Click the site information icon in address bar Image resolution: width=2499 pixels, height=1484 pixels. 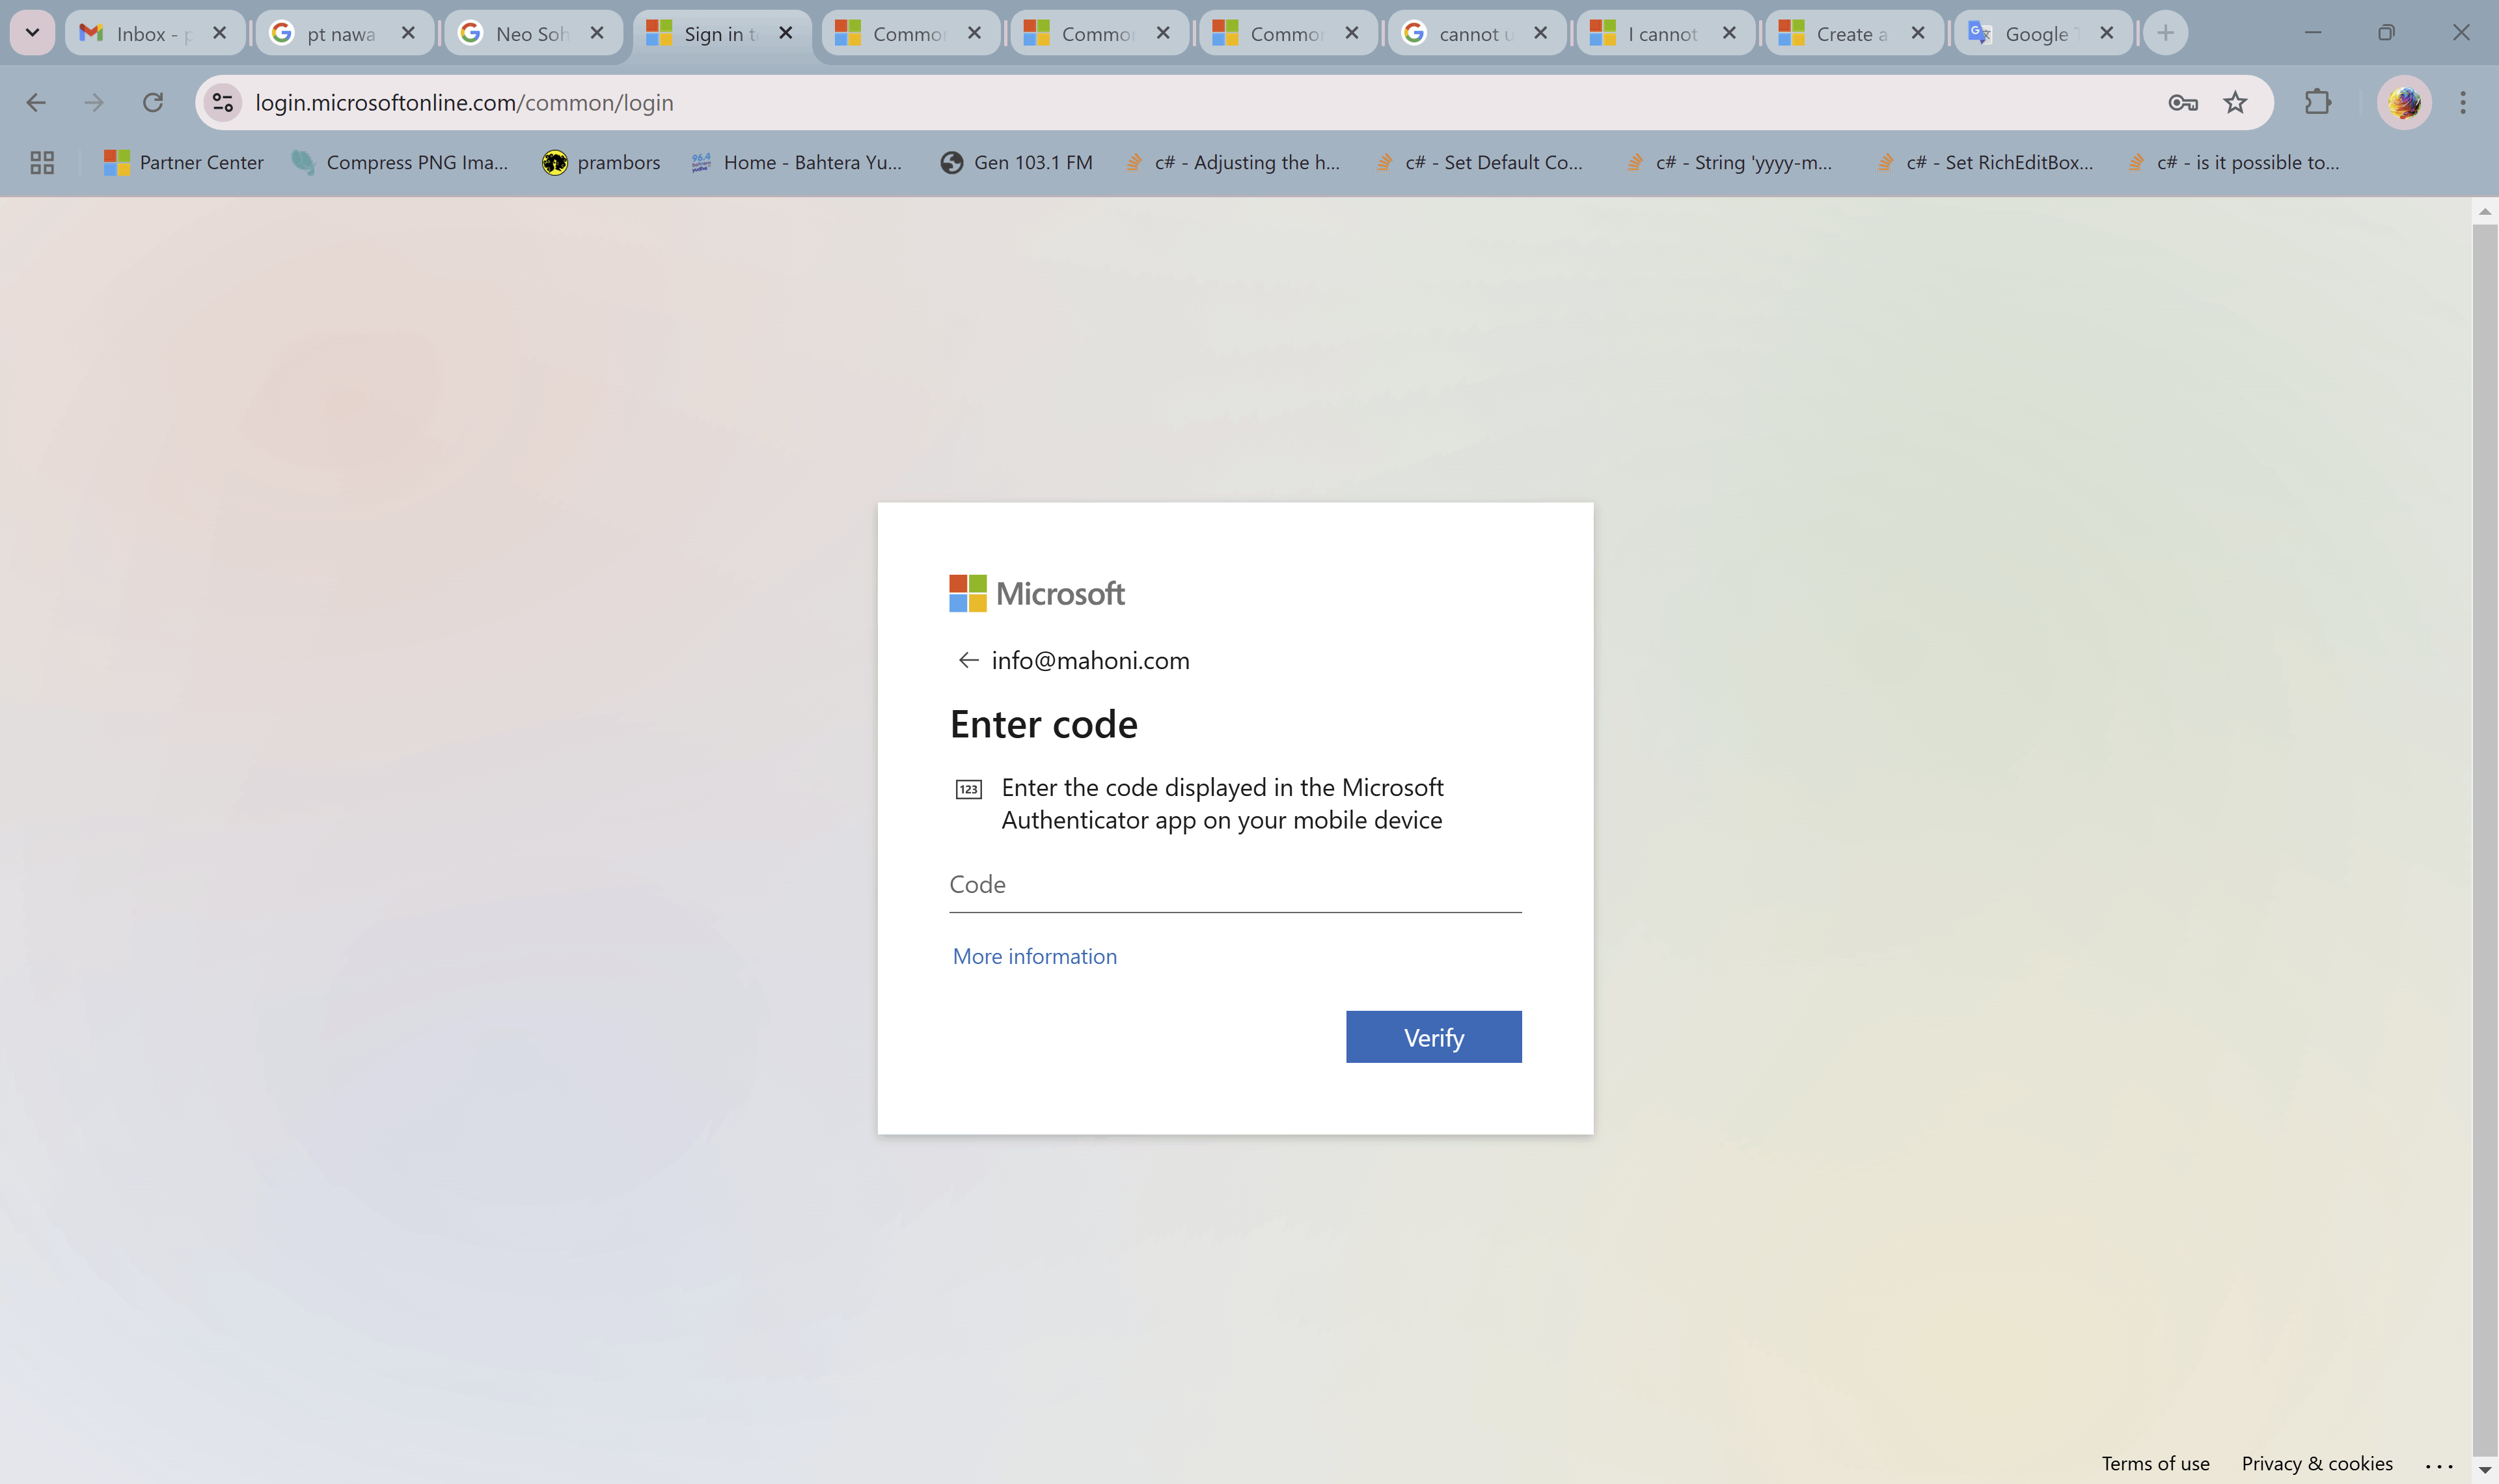pyautogui.click(x=223, y=102)
